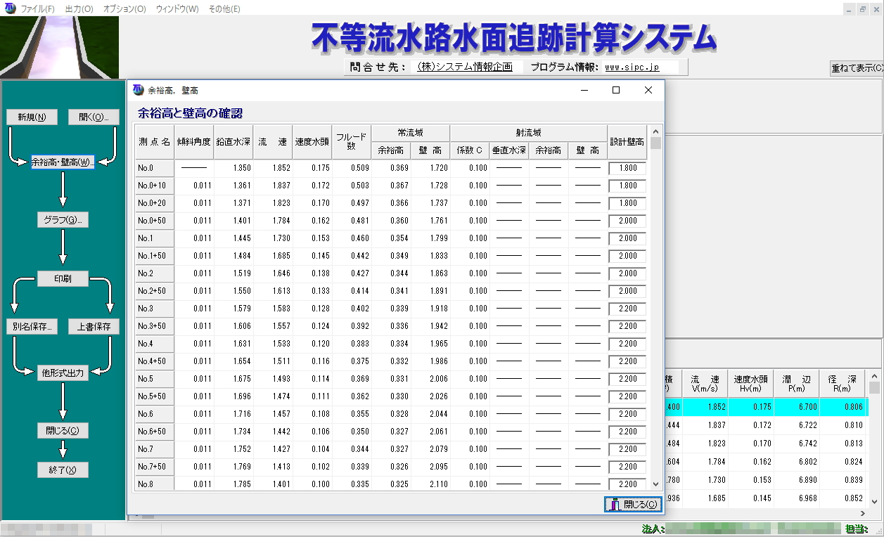Screen dimensions: 884x537
Task: Click the 鉛直水深 column header
Action: pos(233,142)
